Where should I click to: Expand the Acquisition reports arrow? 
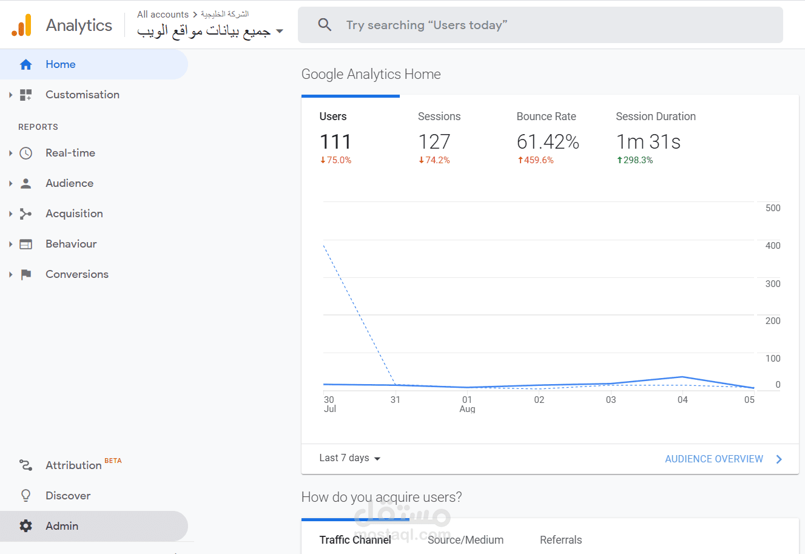[10, 214]
